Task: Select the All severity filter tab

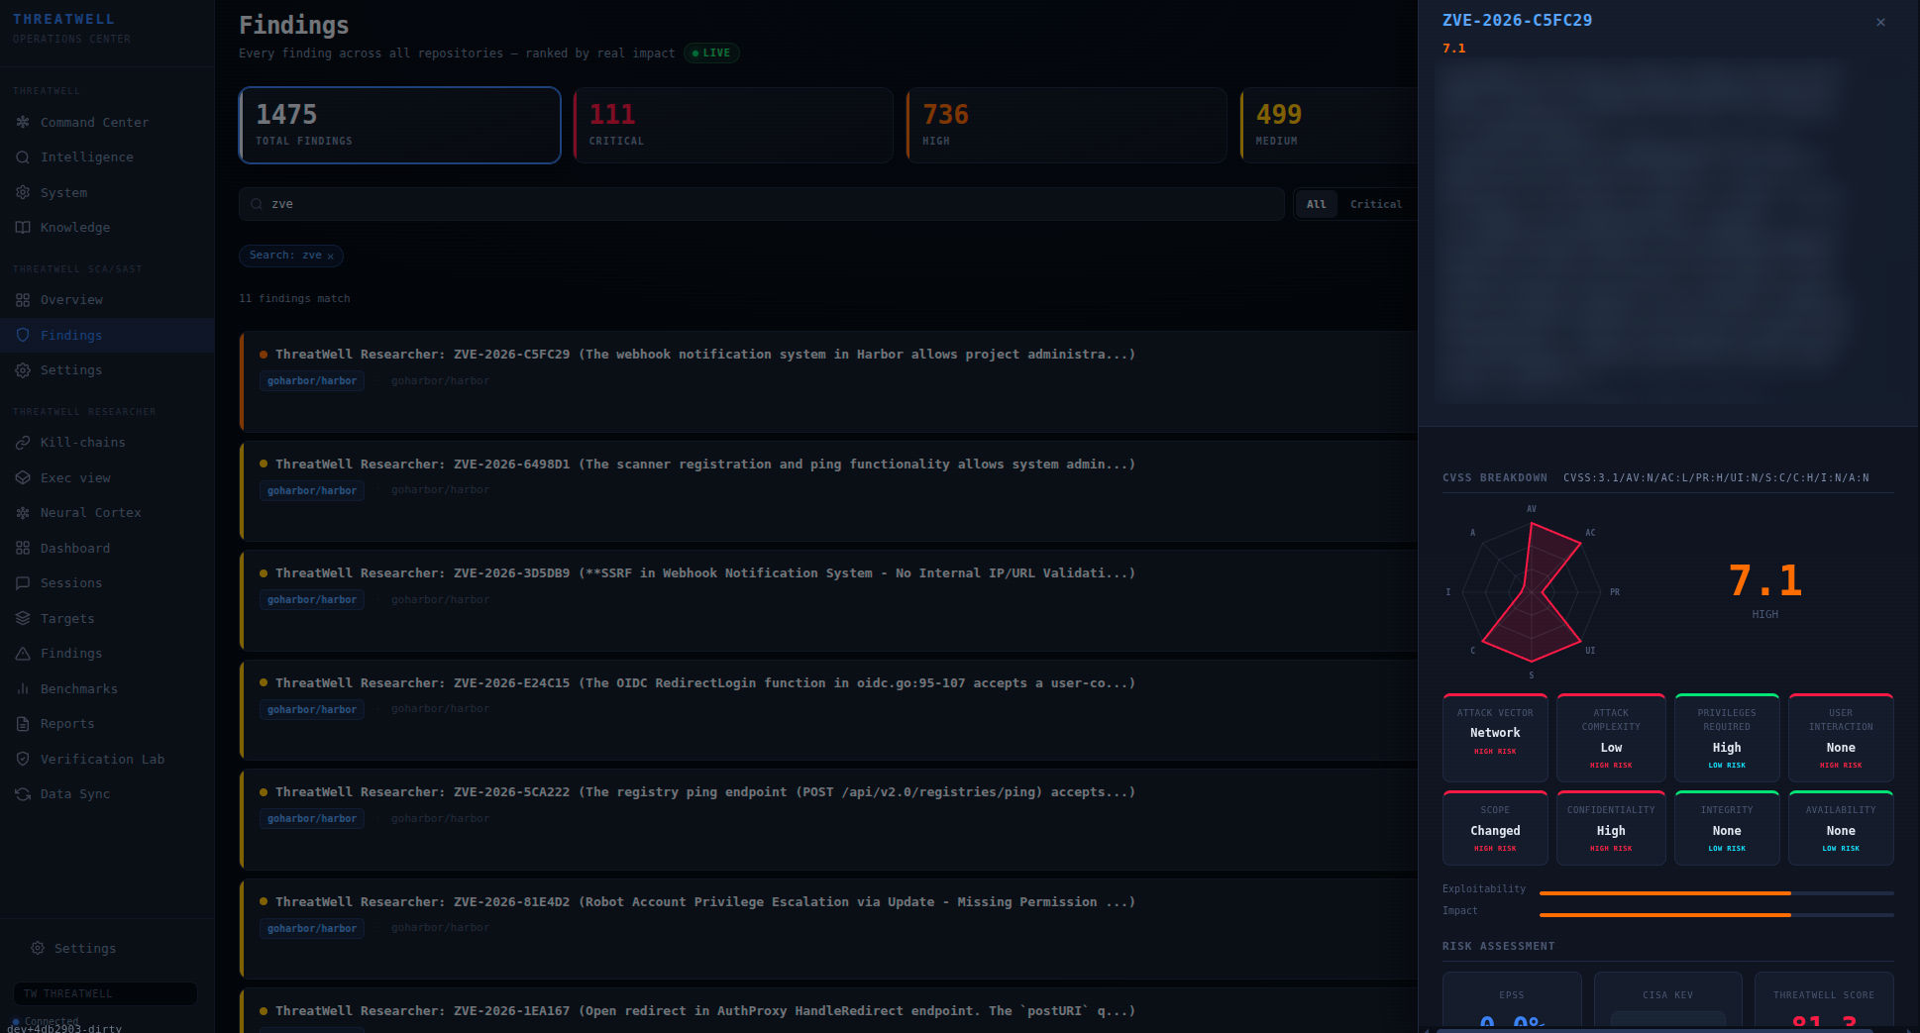Action: click(x=1316, y=204)
